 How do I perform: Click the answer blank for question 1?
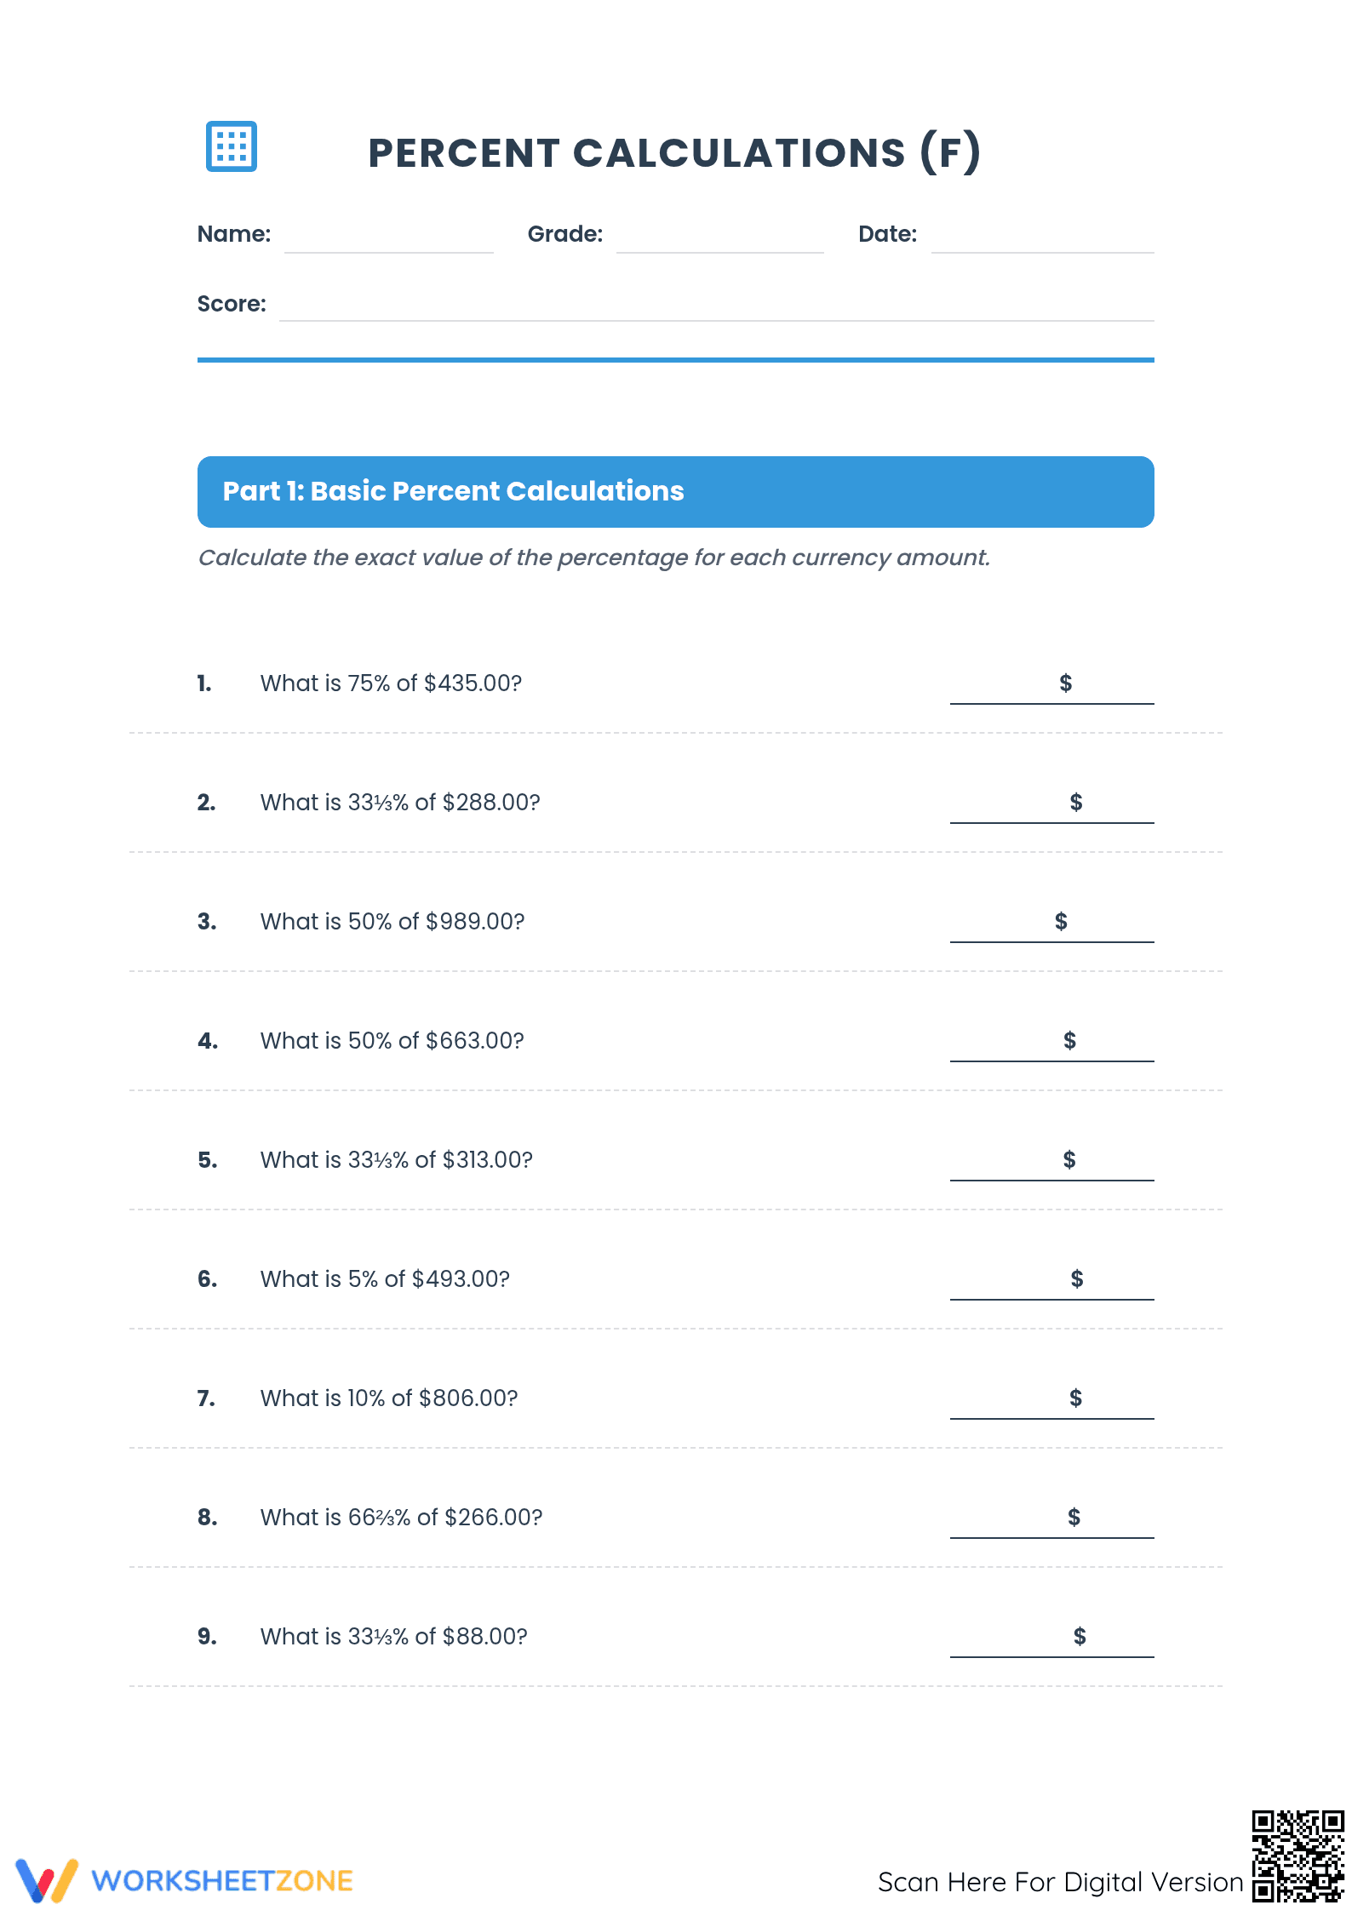coord(1052,684)
